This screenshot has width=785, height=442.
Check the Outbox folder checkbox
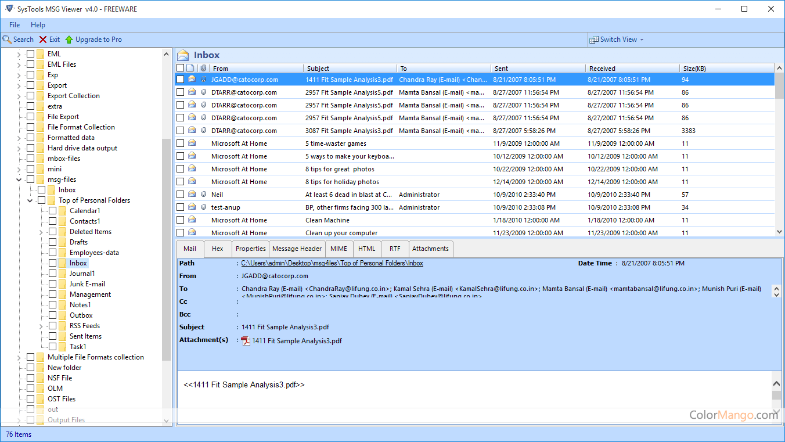click(52, 315)
